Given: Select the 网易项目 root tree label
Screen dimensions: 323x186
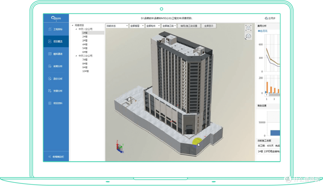Looking at the screenshot, I should pyautogui.click(x=79, y=25).
